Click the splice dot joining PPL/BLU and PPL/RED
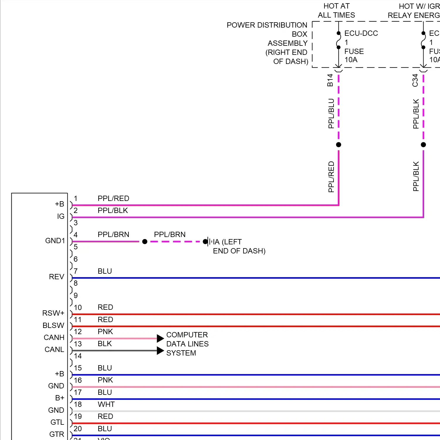This screenshot has width=440, height=440. (339, 145)
